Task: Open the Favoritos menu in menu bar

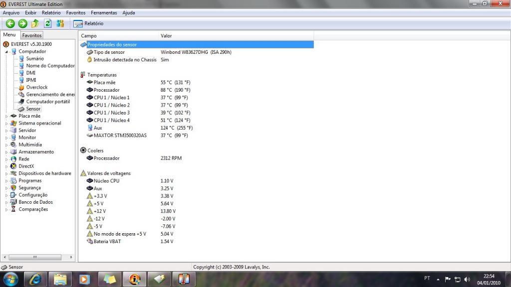Action: click(76, 12)
